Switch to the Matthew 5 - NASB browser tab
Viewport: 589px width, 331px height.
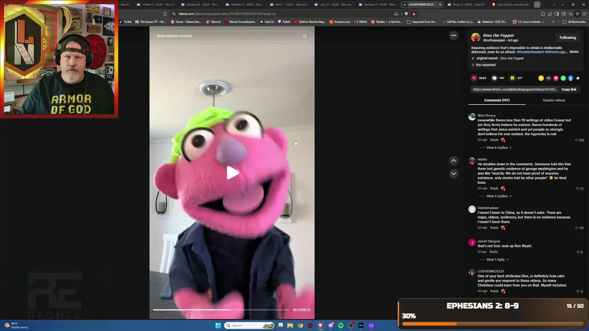click(x=244, y=5)
